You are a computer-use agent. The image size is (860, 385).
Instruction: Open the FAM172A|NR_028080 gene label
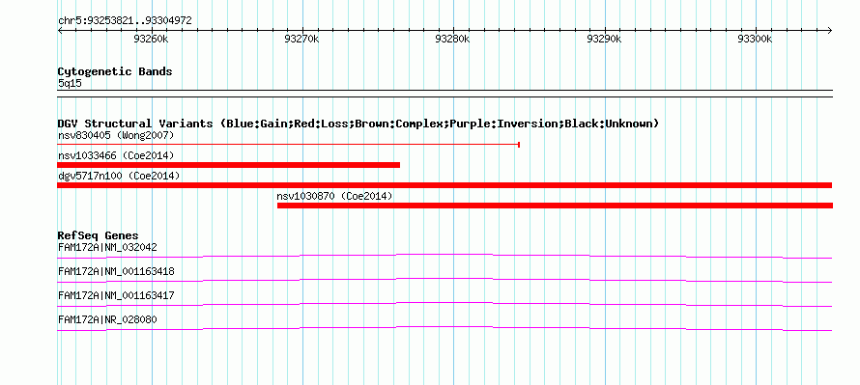pos(107,319)
